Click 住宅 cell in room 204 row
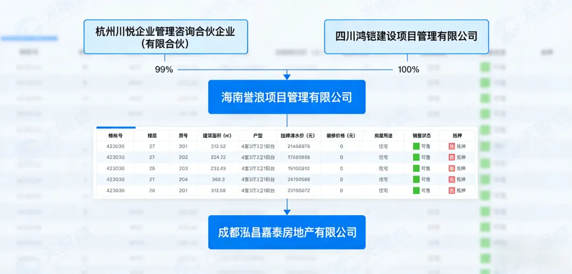 [x=383, y=180]
